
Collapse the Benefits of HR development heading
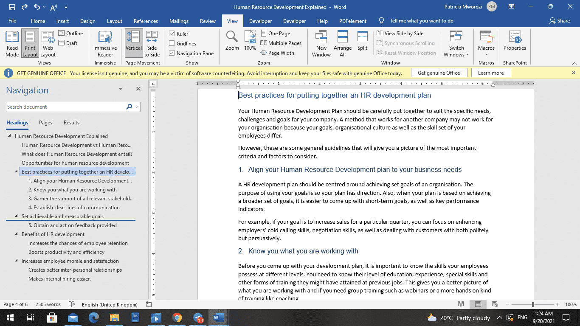pyautogui.click(x=16, y=234)
